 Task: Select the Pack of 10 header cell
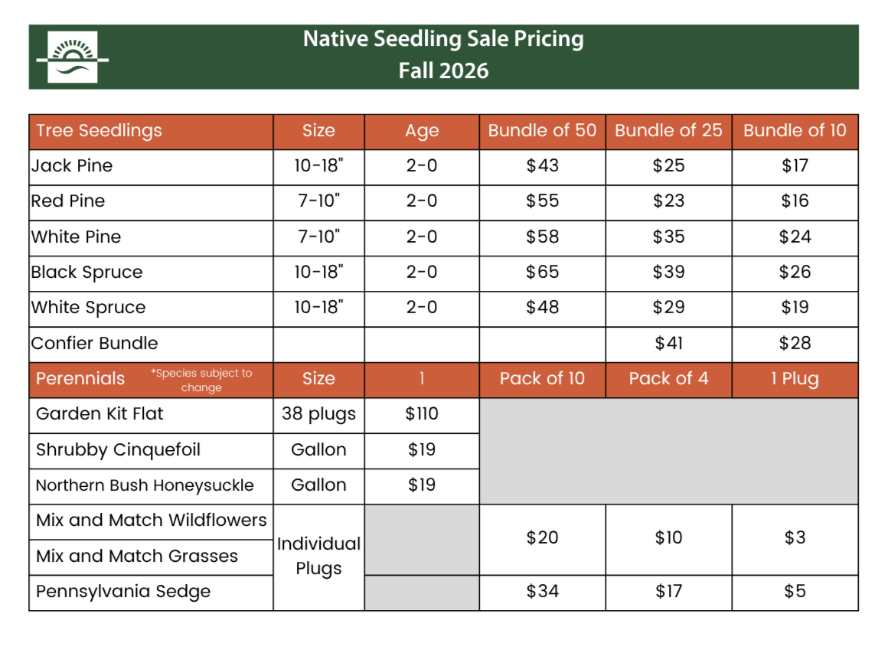pos(543,380)
